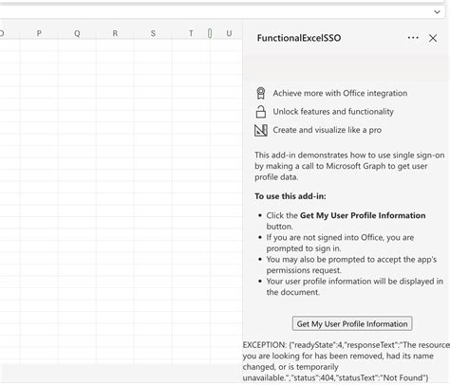Click the design ruler chart icon
The width and height of the screenshot is (450, 385).
[261, 130]
